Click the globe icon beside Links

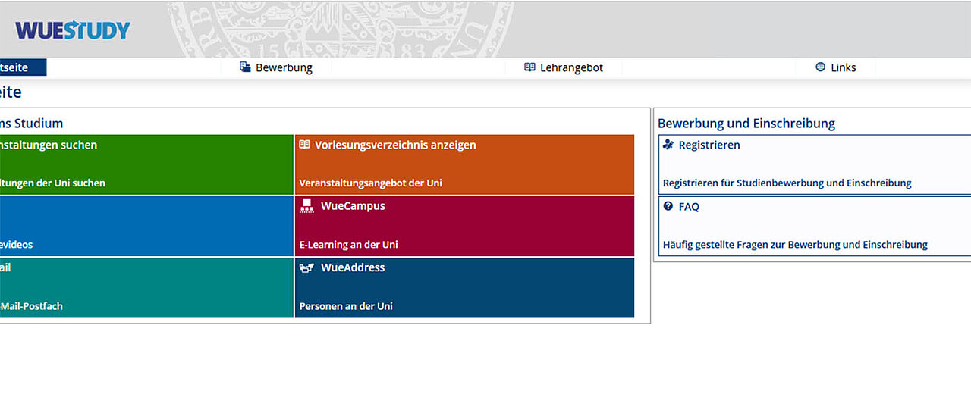tap(820, 67)
